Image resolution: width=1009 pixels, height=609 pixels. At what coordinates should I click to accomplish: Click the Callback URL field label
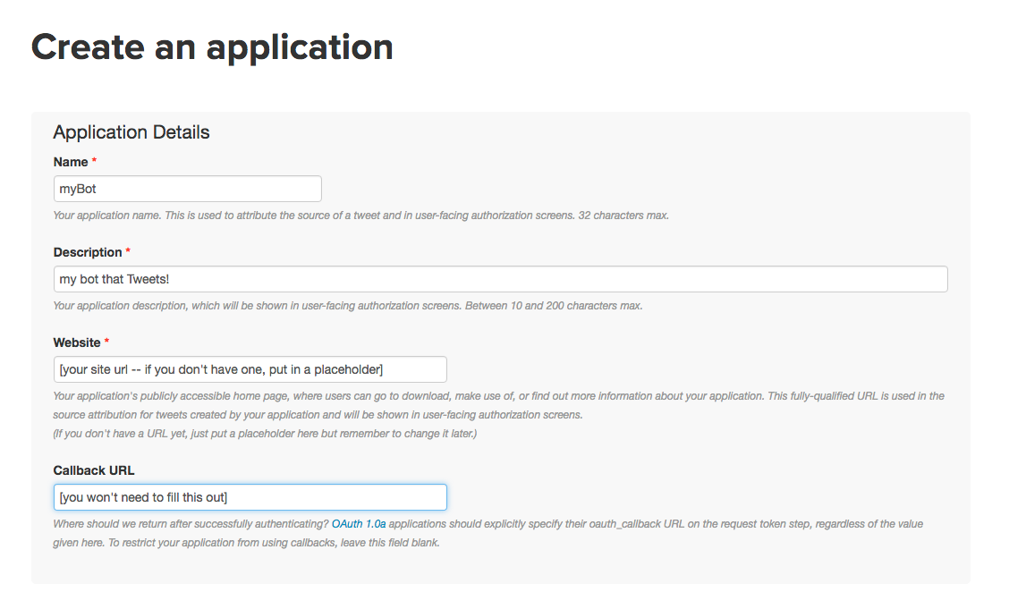[93, 469]
